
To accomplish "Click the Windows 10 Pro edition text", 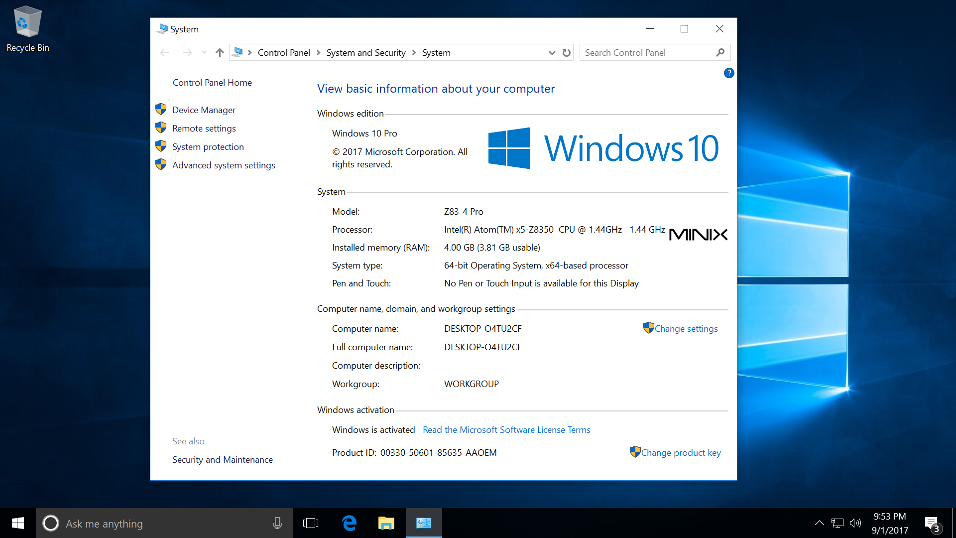I will coord(364,133).
